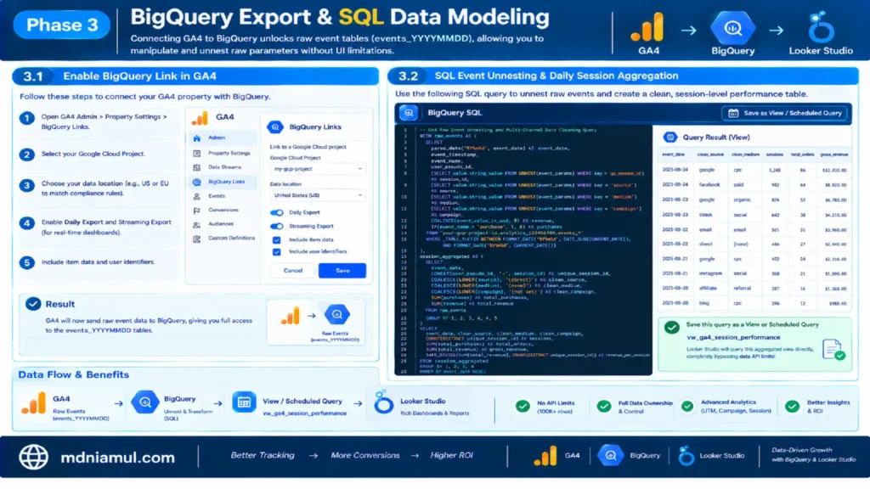Image resolution: width=870 pixels, height=489 pixels.
Task: Click the GA4 logo in the Admin panel
Action: [200, 117]
